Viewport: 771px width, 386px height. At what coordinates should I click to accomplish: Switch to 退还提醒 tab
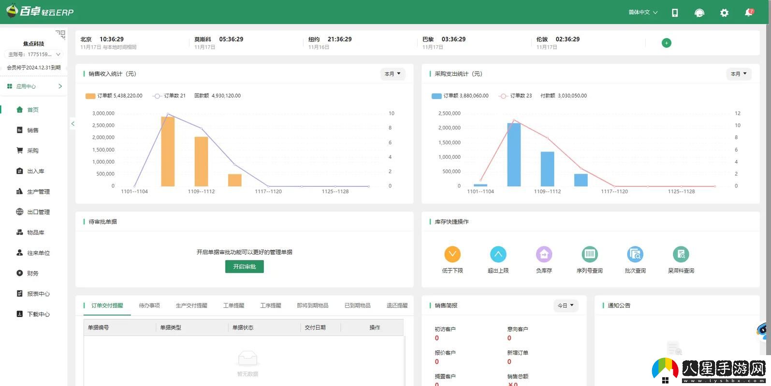pyautogui.click(x=397, y=305)
